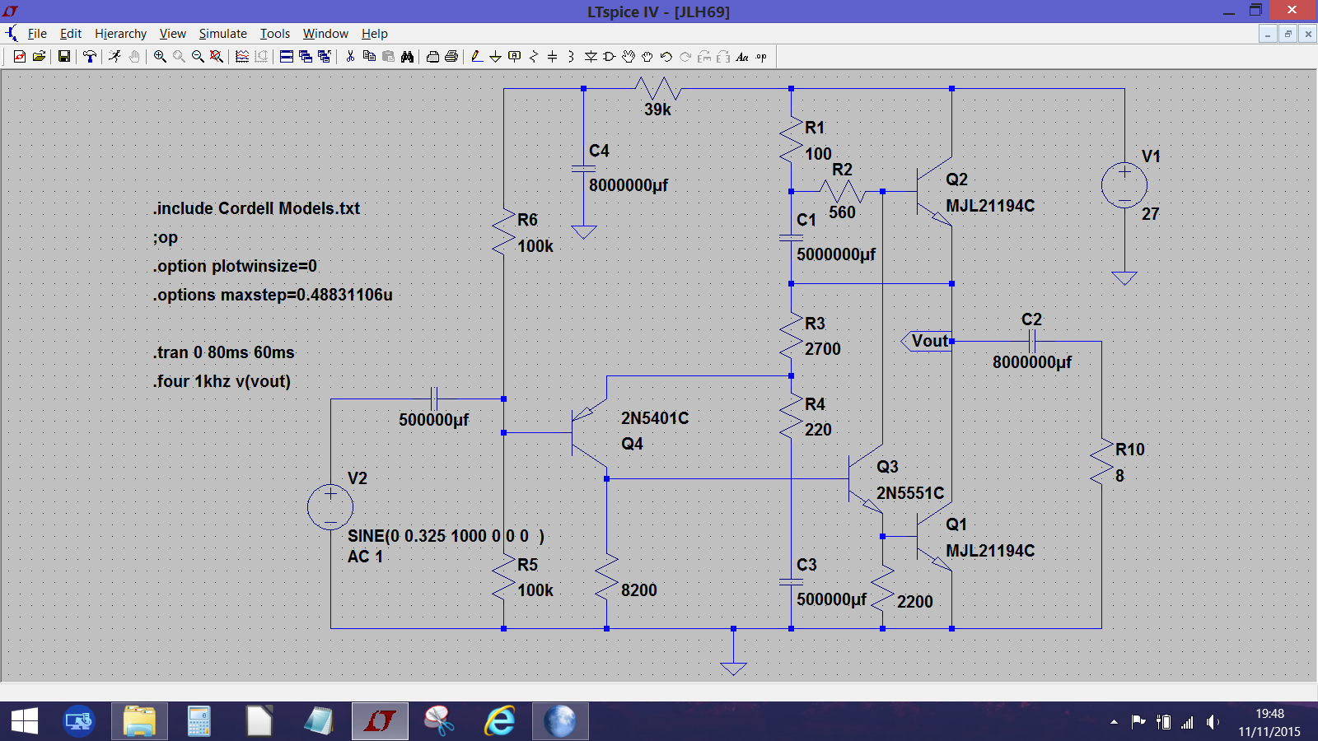Place a Ground symbol tool
This screenshot has height=741, width=1318.
[x=495, y=57]
